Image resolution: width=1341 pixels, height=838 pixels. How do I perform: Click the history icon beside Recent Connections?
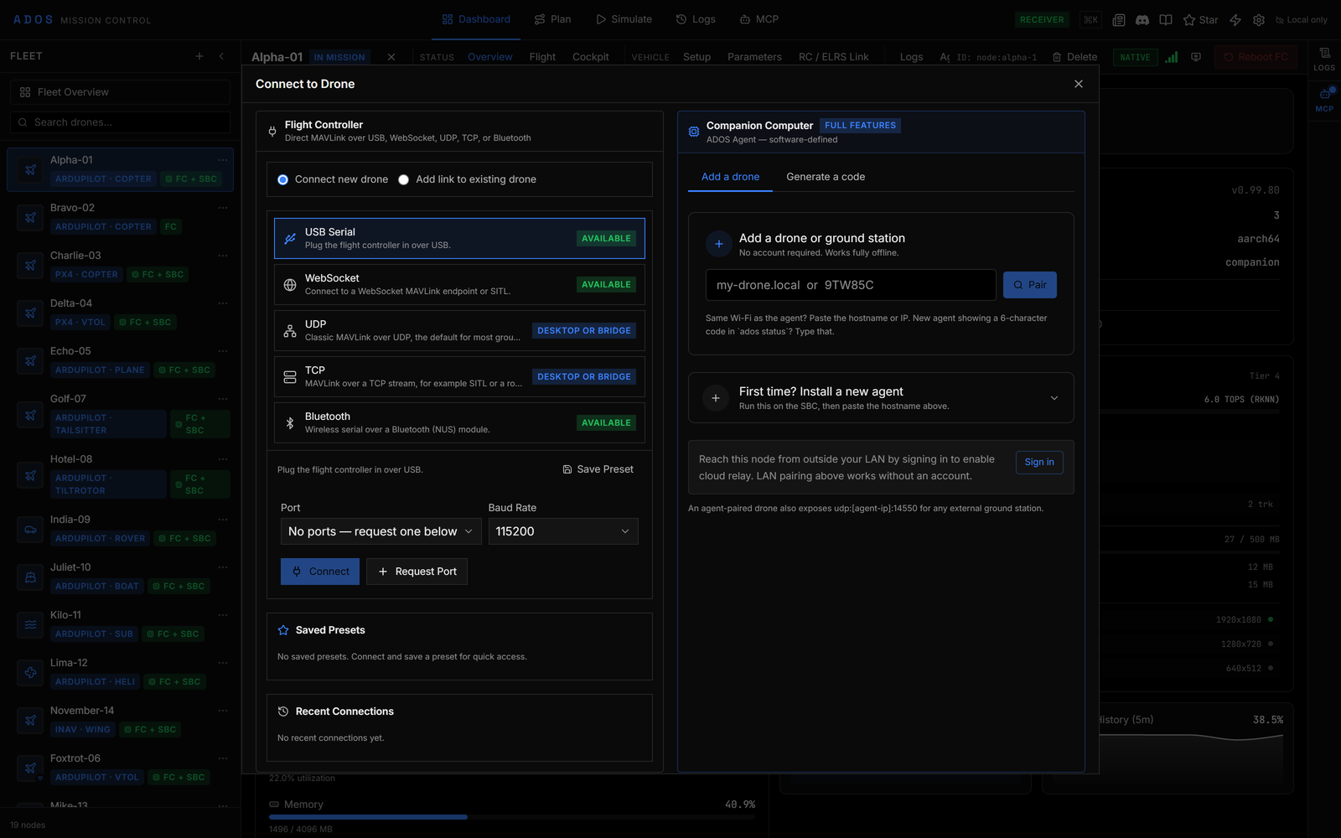(283, 711)
